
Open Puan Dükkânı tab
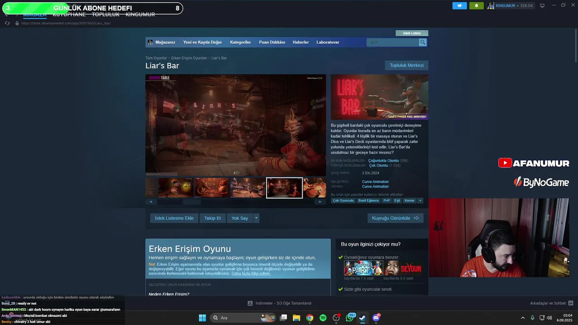[x=272, y=42]
